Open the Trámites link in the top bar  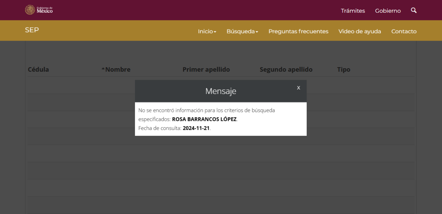click(353, 11)
